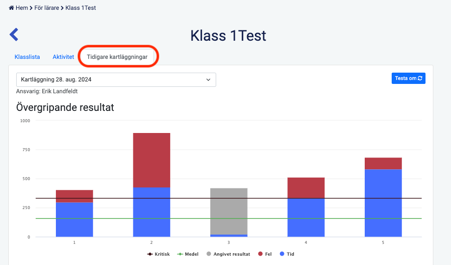Open the Hem breadcrumb link
The width and height of the screenshot is (451, 265).
tap(22, 8)
